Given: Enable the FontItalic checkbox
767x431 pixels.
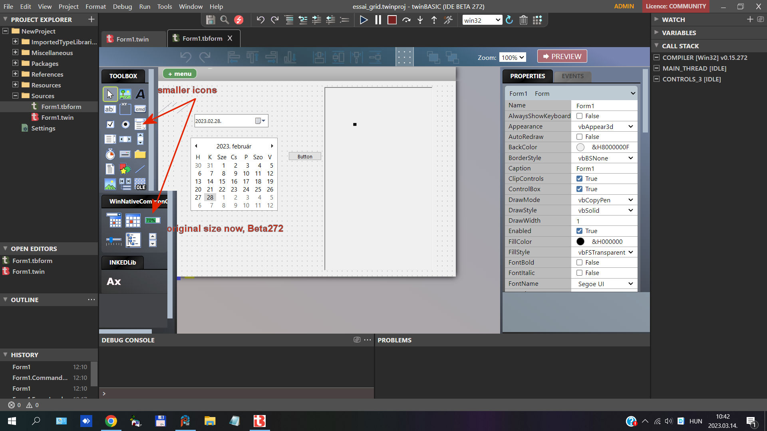Looking at the screenshot, I should pyautogui.click(x=579, y=273).
